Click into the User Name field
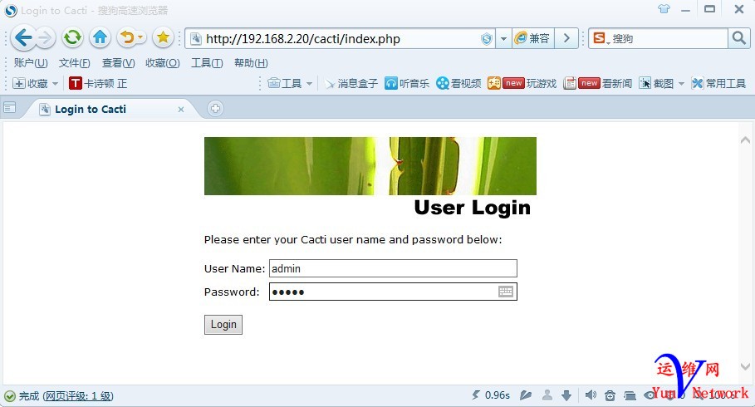 tap(393, 268)
